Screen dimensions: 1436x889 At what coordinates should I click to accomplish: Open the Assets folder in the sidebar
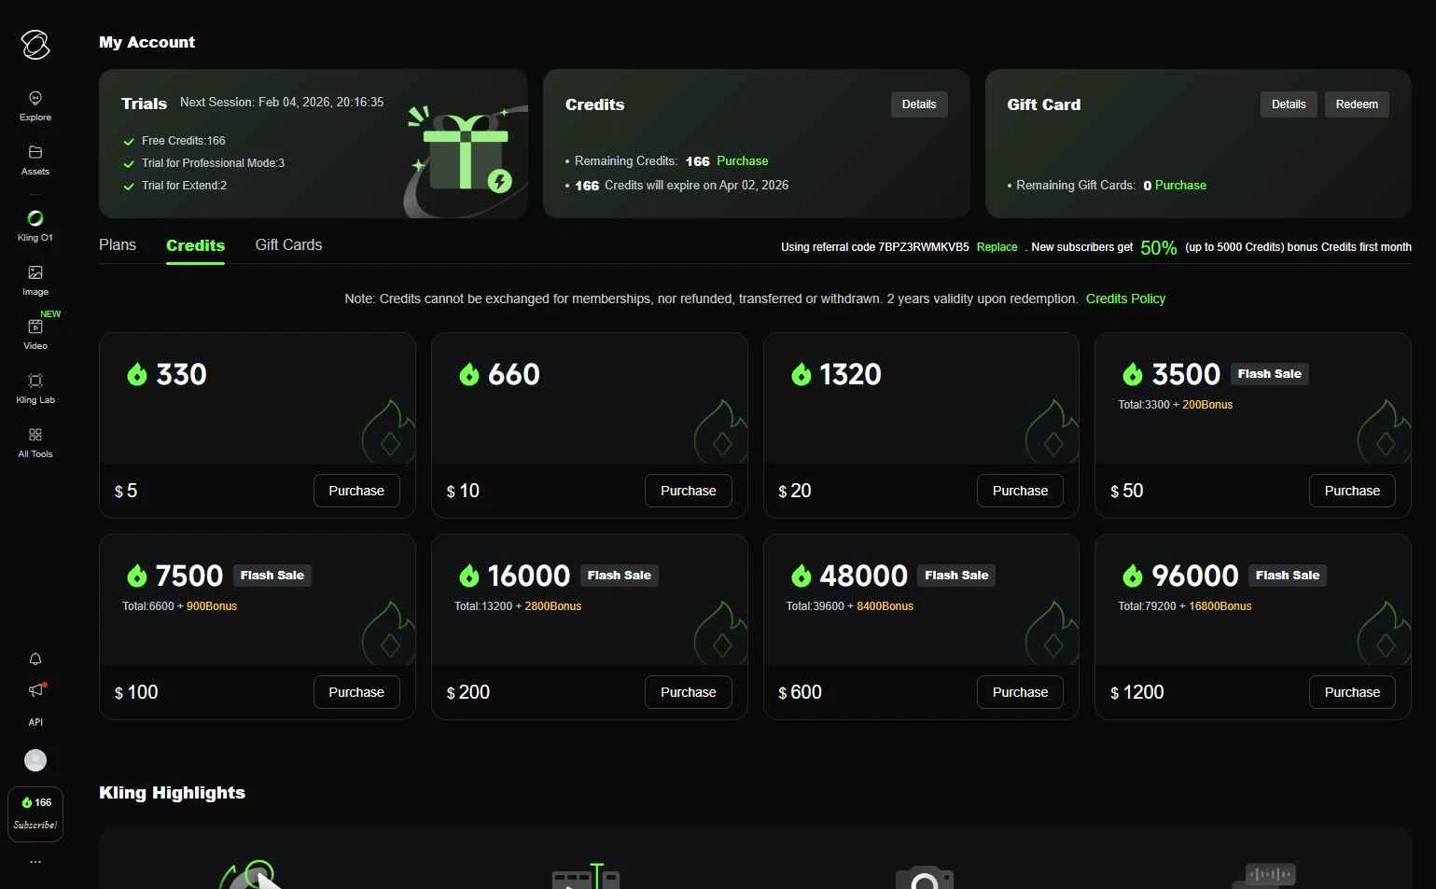(35, 160)
